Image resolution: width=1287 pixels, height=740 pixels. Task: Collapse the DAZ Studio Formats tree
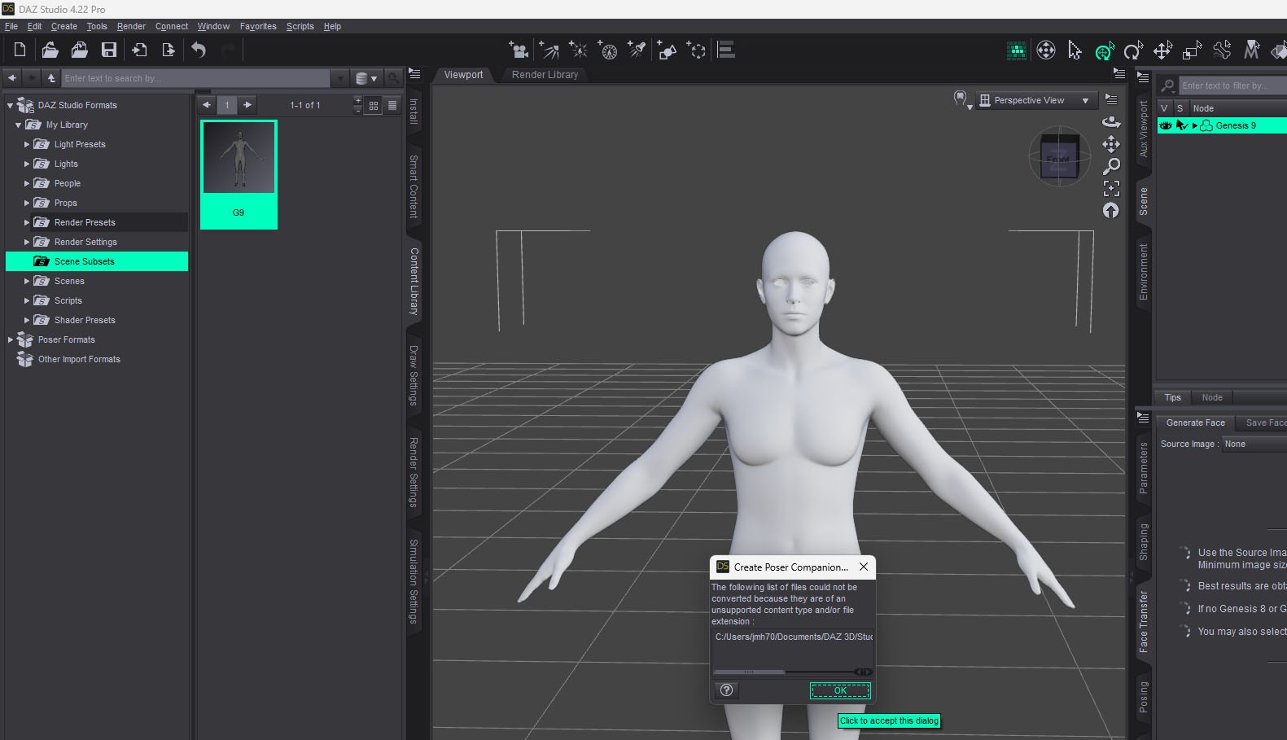[x=10, y=105]
